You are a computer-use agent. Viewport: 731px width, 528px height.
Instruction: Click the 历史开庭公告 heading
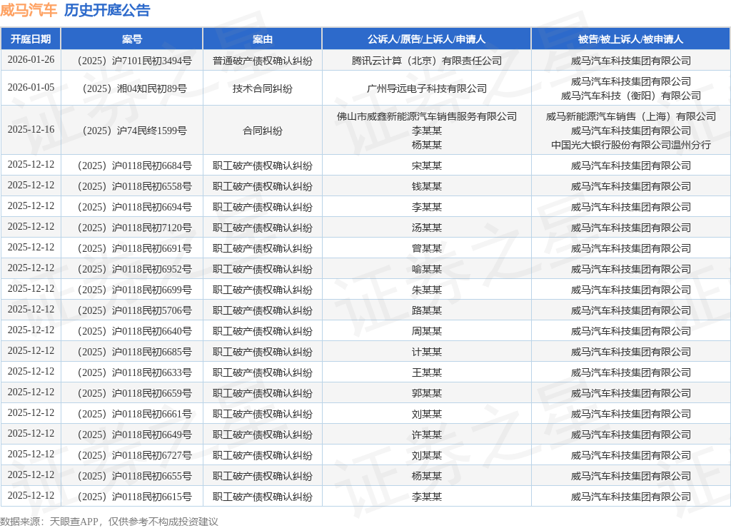pos(107,10)
